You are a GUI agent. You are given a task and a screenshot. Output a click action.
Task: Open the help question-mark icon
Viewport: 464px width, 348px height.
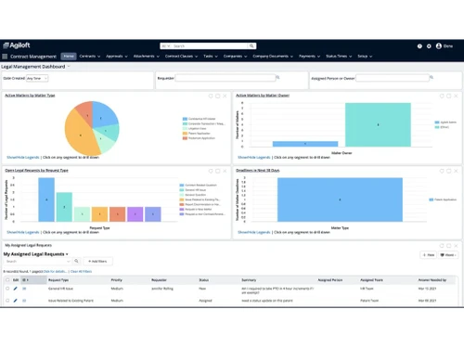pyautogui.click(x=419, y=46)
